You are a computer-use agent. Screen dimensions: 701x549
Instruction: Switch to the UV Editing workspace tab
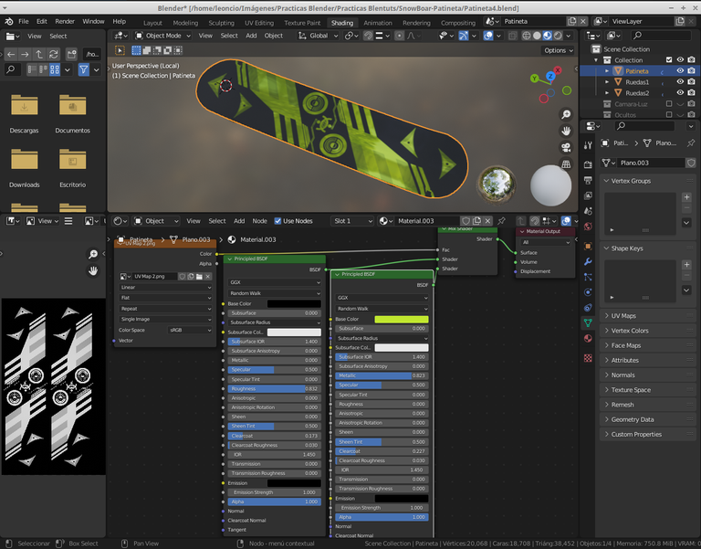(259, 22)
